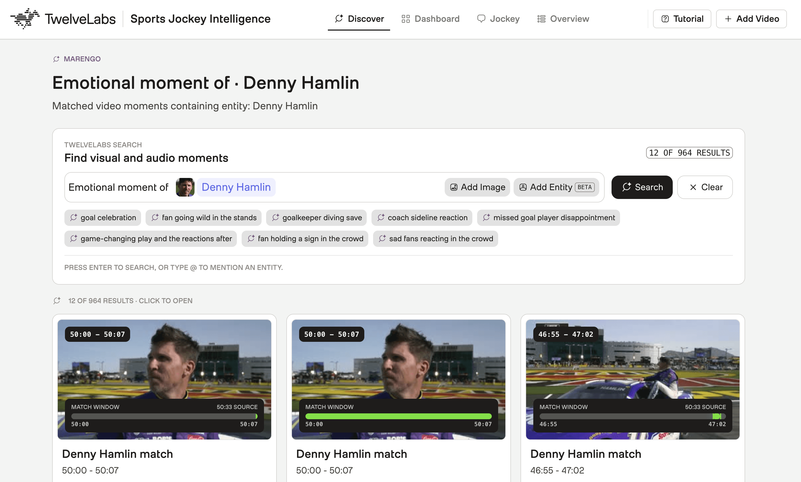801x482 pixels.
Task: Run the Search button
Action: (642, 187)
